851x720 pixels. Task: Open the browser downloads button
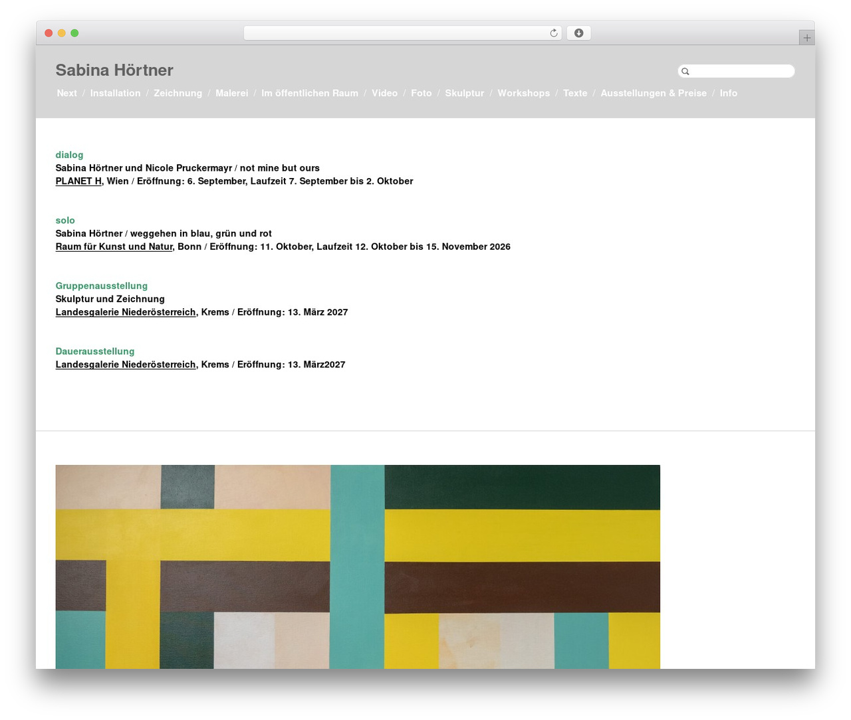pos(578,33)
